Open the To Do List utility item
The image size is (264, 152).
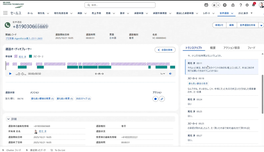(58, 150)
